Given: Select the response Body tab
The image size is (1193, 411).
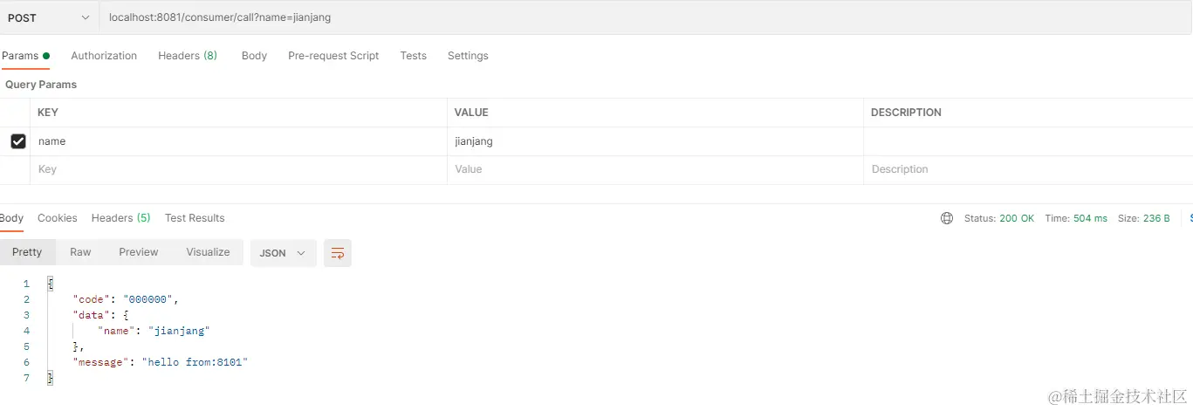Looking at the screenshot, I should tap(11, 218).
